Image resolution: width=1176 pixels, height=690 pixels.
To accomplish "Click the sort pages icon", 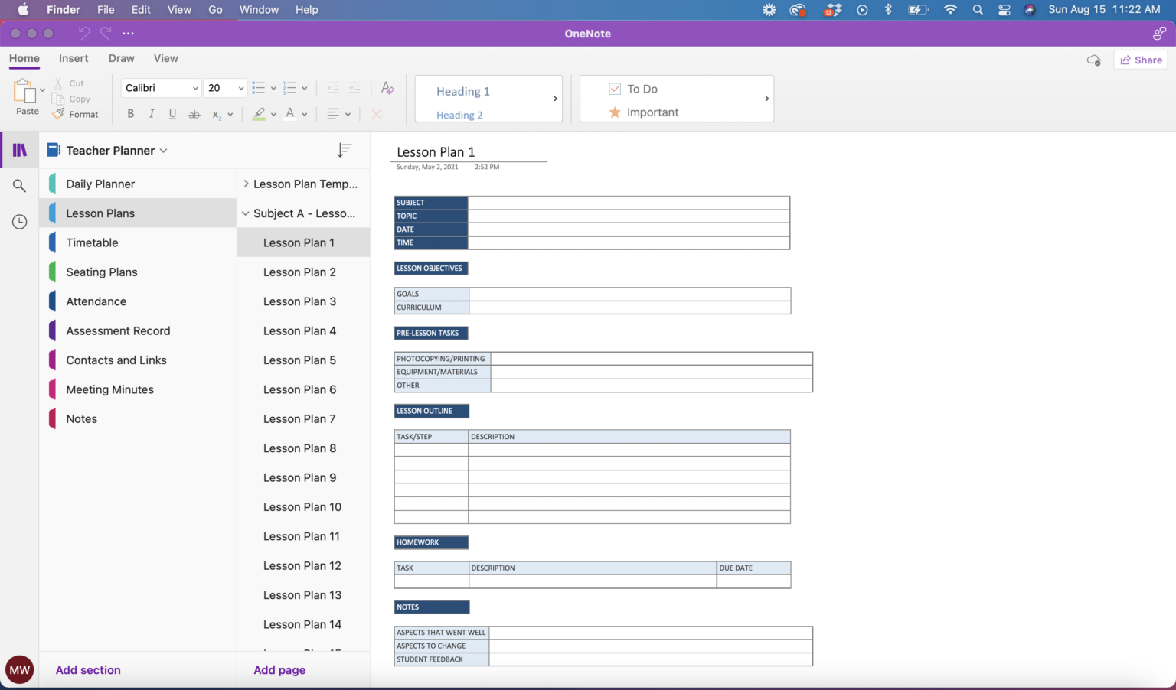I will tap(345, 150).
